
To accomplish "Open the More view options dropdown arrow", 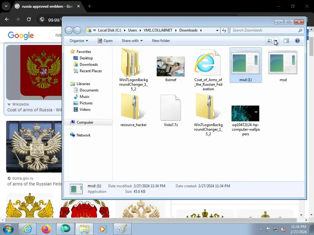I will pyautogui.click(x=276, y=41).
